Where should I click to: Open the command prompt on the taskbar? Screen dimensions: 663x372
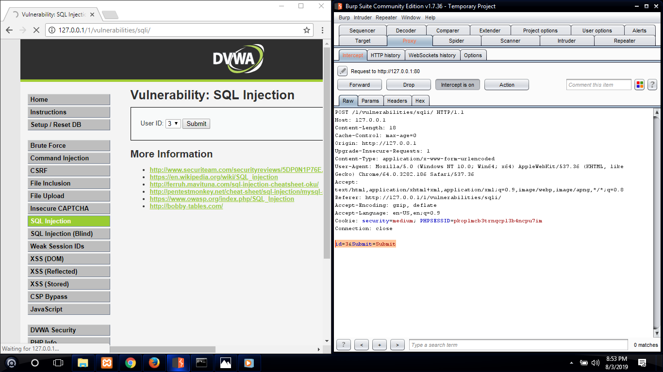click(x=202, y=362)
